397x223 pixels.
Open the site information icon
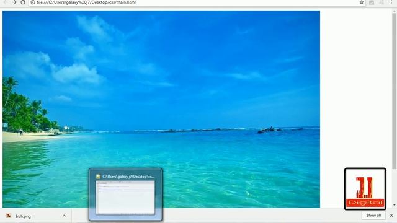pos(33,2)
